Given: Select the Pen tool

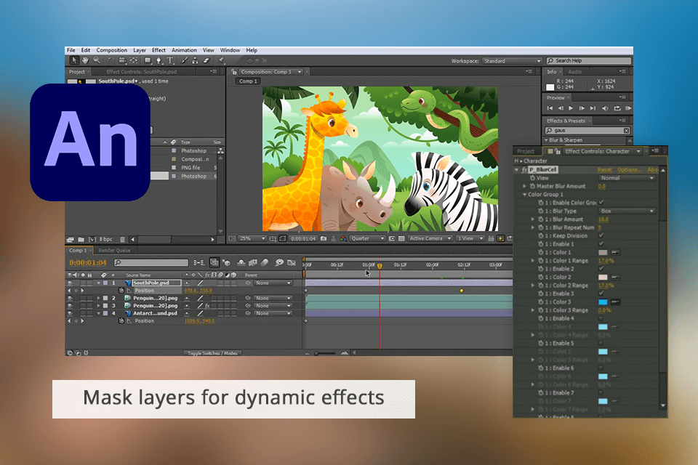Looking at the screenshot, I should click(x=159, y=60).
